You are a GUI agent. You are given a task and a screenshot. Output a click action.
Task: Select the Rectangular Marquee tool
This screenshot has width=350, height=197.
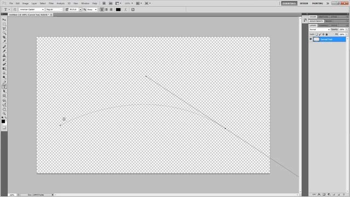pyautogui.click(x=4, y=24)
